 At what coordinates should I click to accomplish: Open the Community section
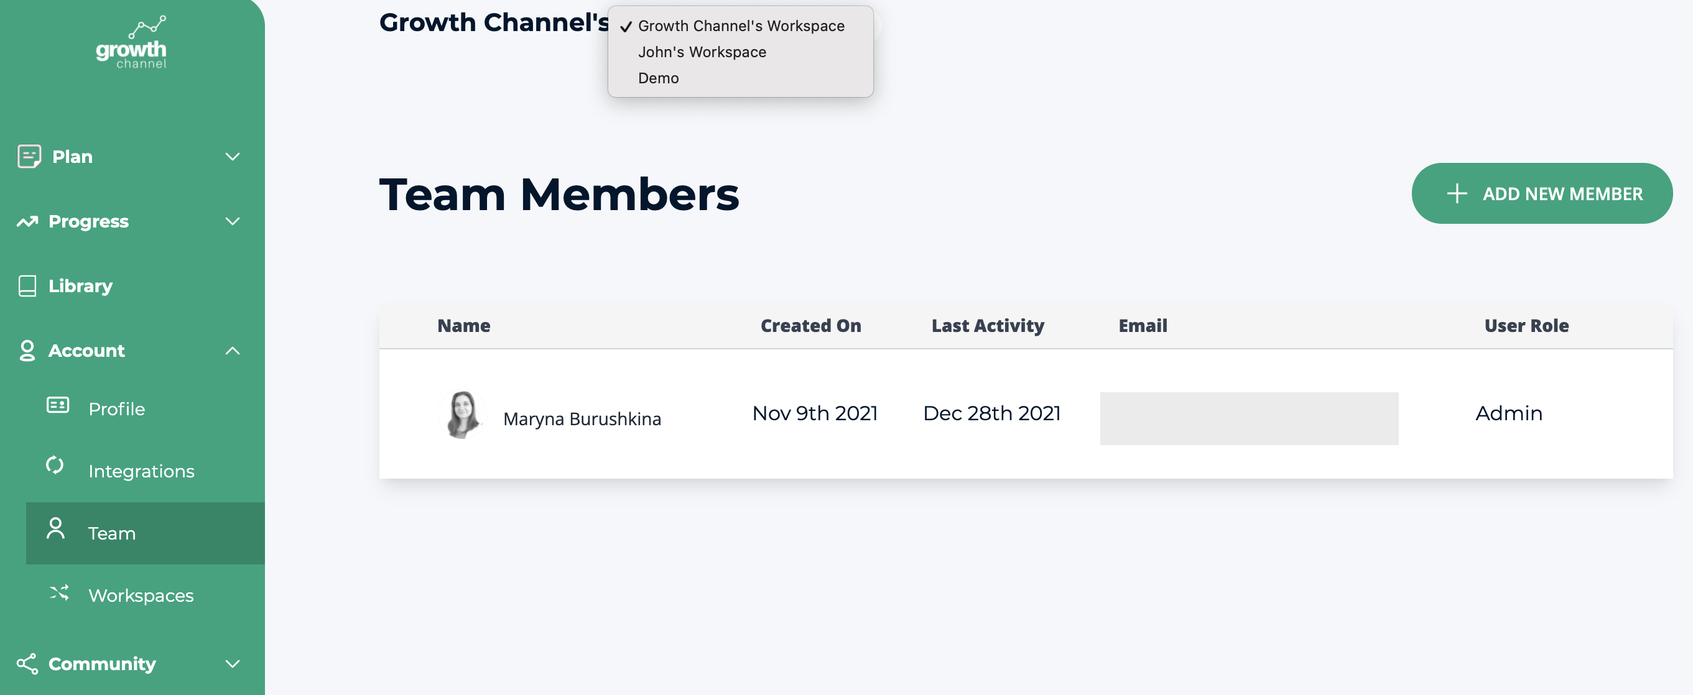click(102, 663)
